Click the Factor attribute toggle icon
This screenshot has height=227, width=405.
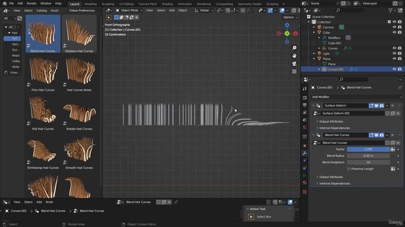coord(392,149)
